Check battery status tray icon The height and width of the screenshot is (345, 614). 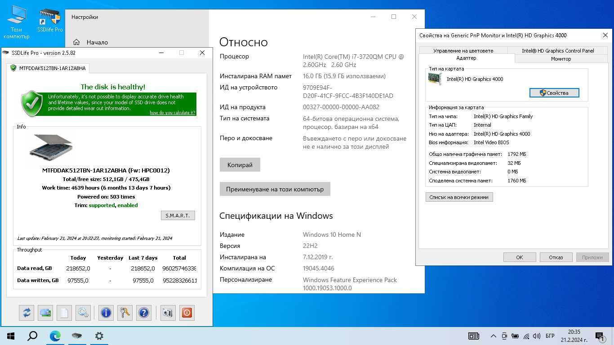click(515, 336)
